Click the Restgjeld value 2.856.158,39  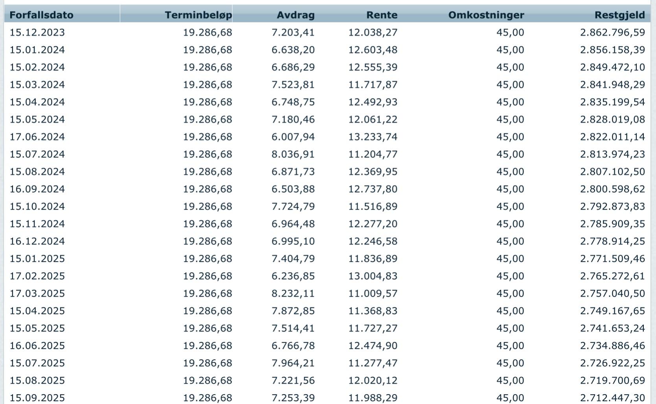(x=612, y=50)
